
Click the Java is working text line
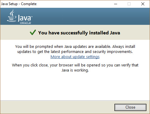coord(75,70)
